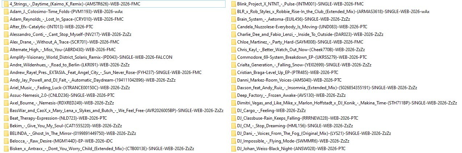Select BELINDA Ghost_In_The_Mirror folder name
462x153 pixels.
[x=73, y=133]
